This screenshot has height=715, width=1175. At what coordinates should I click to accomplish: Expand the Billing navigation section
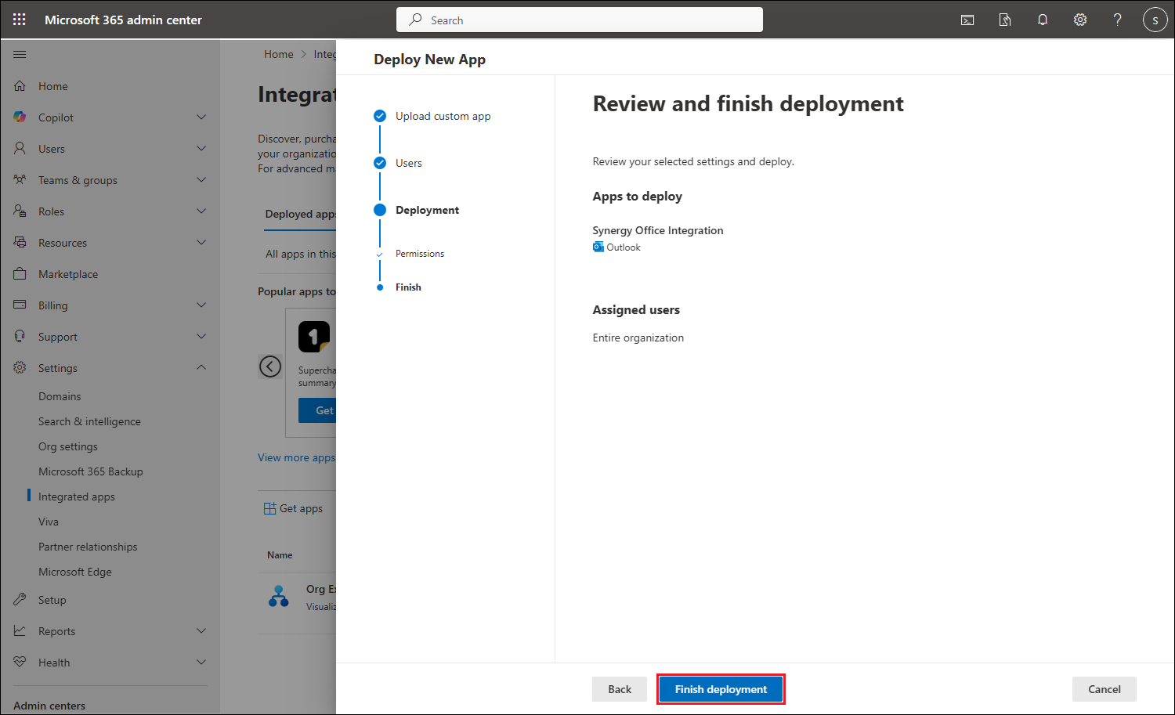[201, 305]
